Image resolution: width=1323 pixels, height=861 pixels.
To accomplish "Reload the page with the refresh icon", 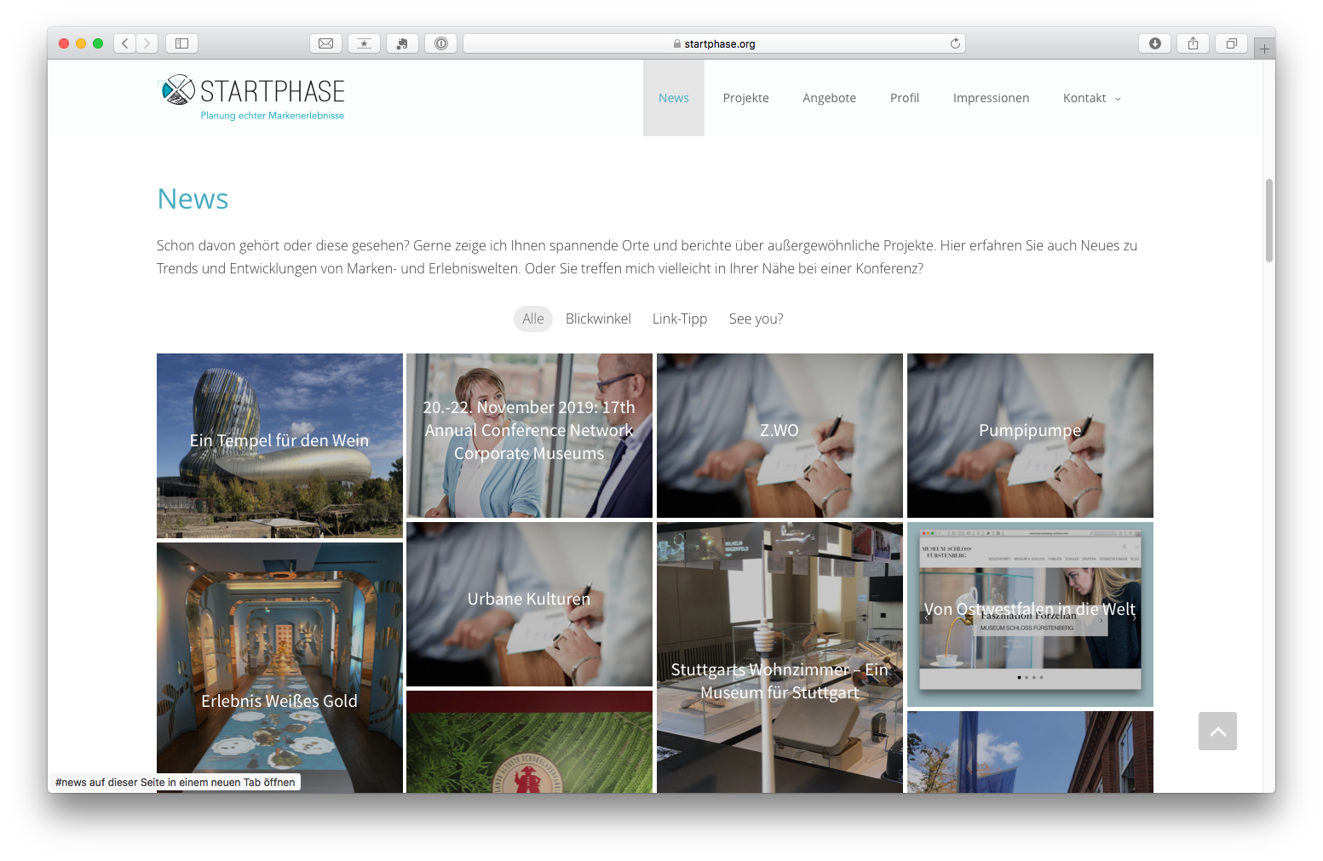I will pyautogui.click(x=955, y=43).
